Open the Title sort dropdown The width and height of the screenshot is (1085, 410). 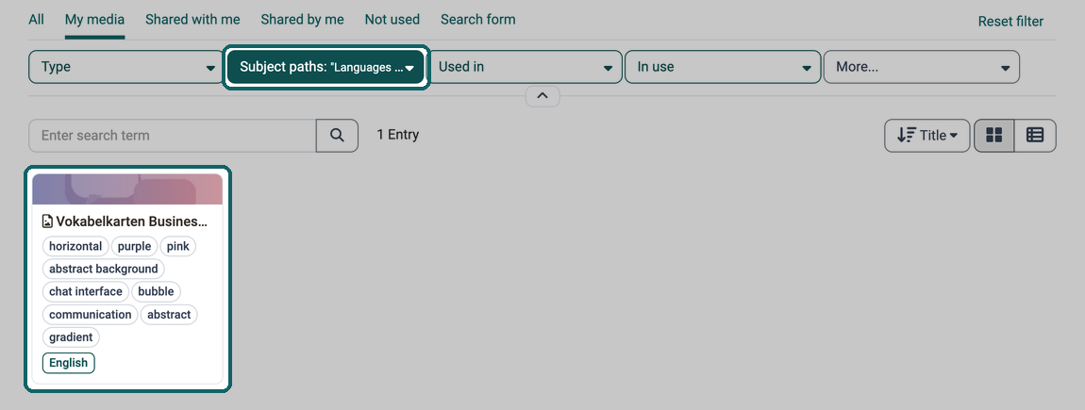tap(927, 136)
